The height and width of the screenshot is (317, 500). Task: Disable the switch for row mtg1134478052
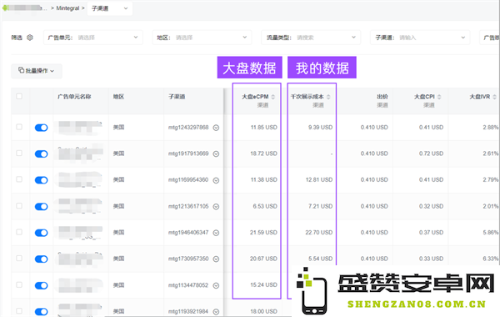pos(41,285)
